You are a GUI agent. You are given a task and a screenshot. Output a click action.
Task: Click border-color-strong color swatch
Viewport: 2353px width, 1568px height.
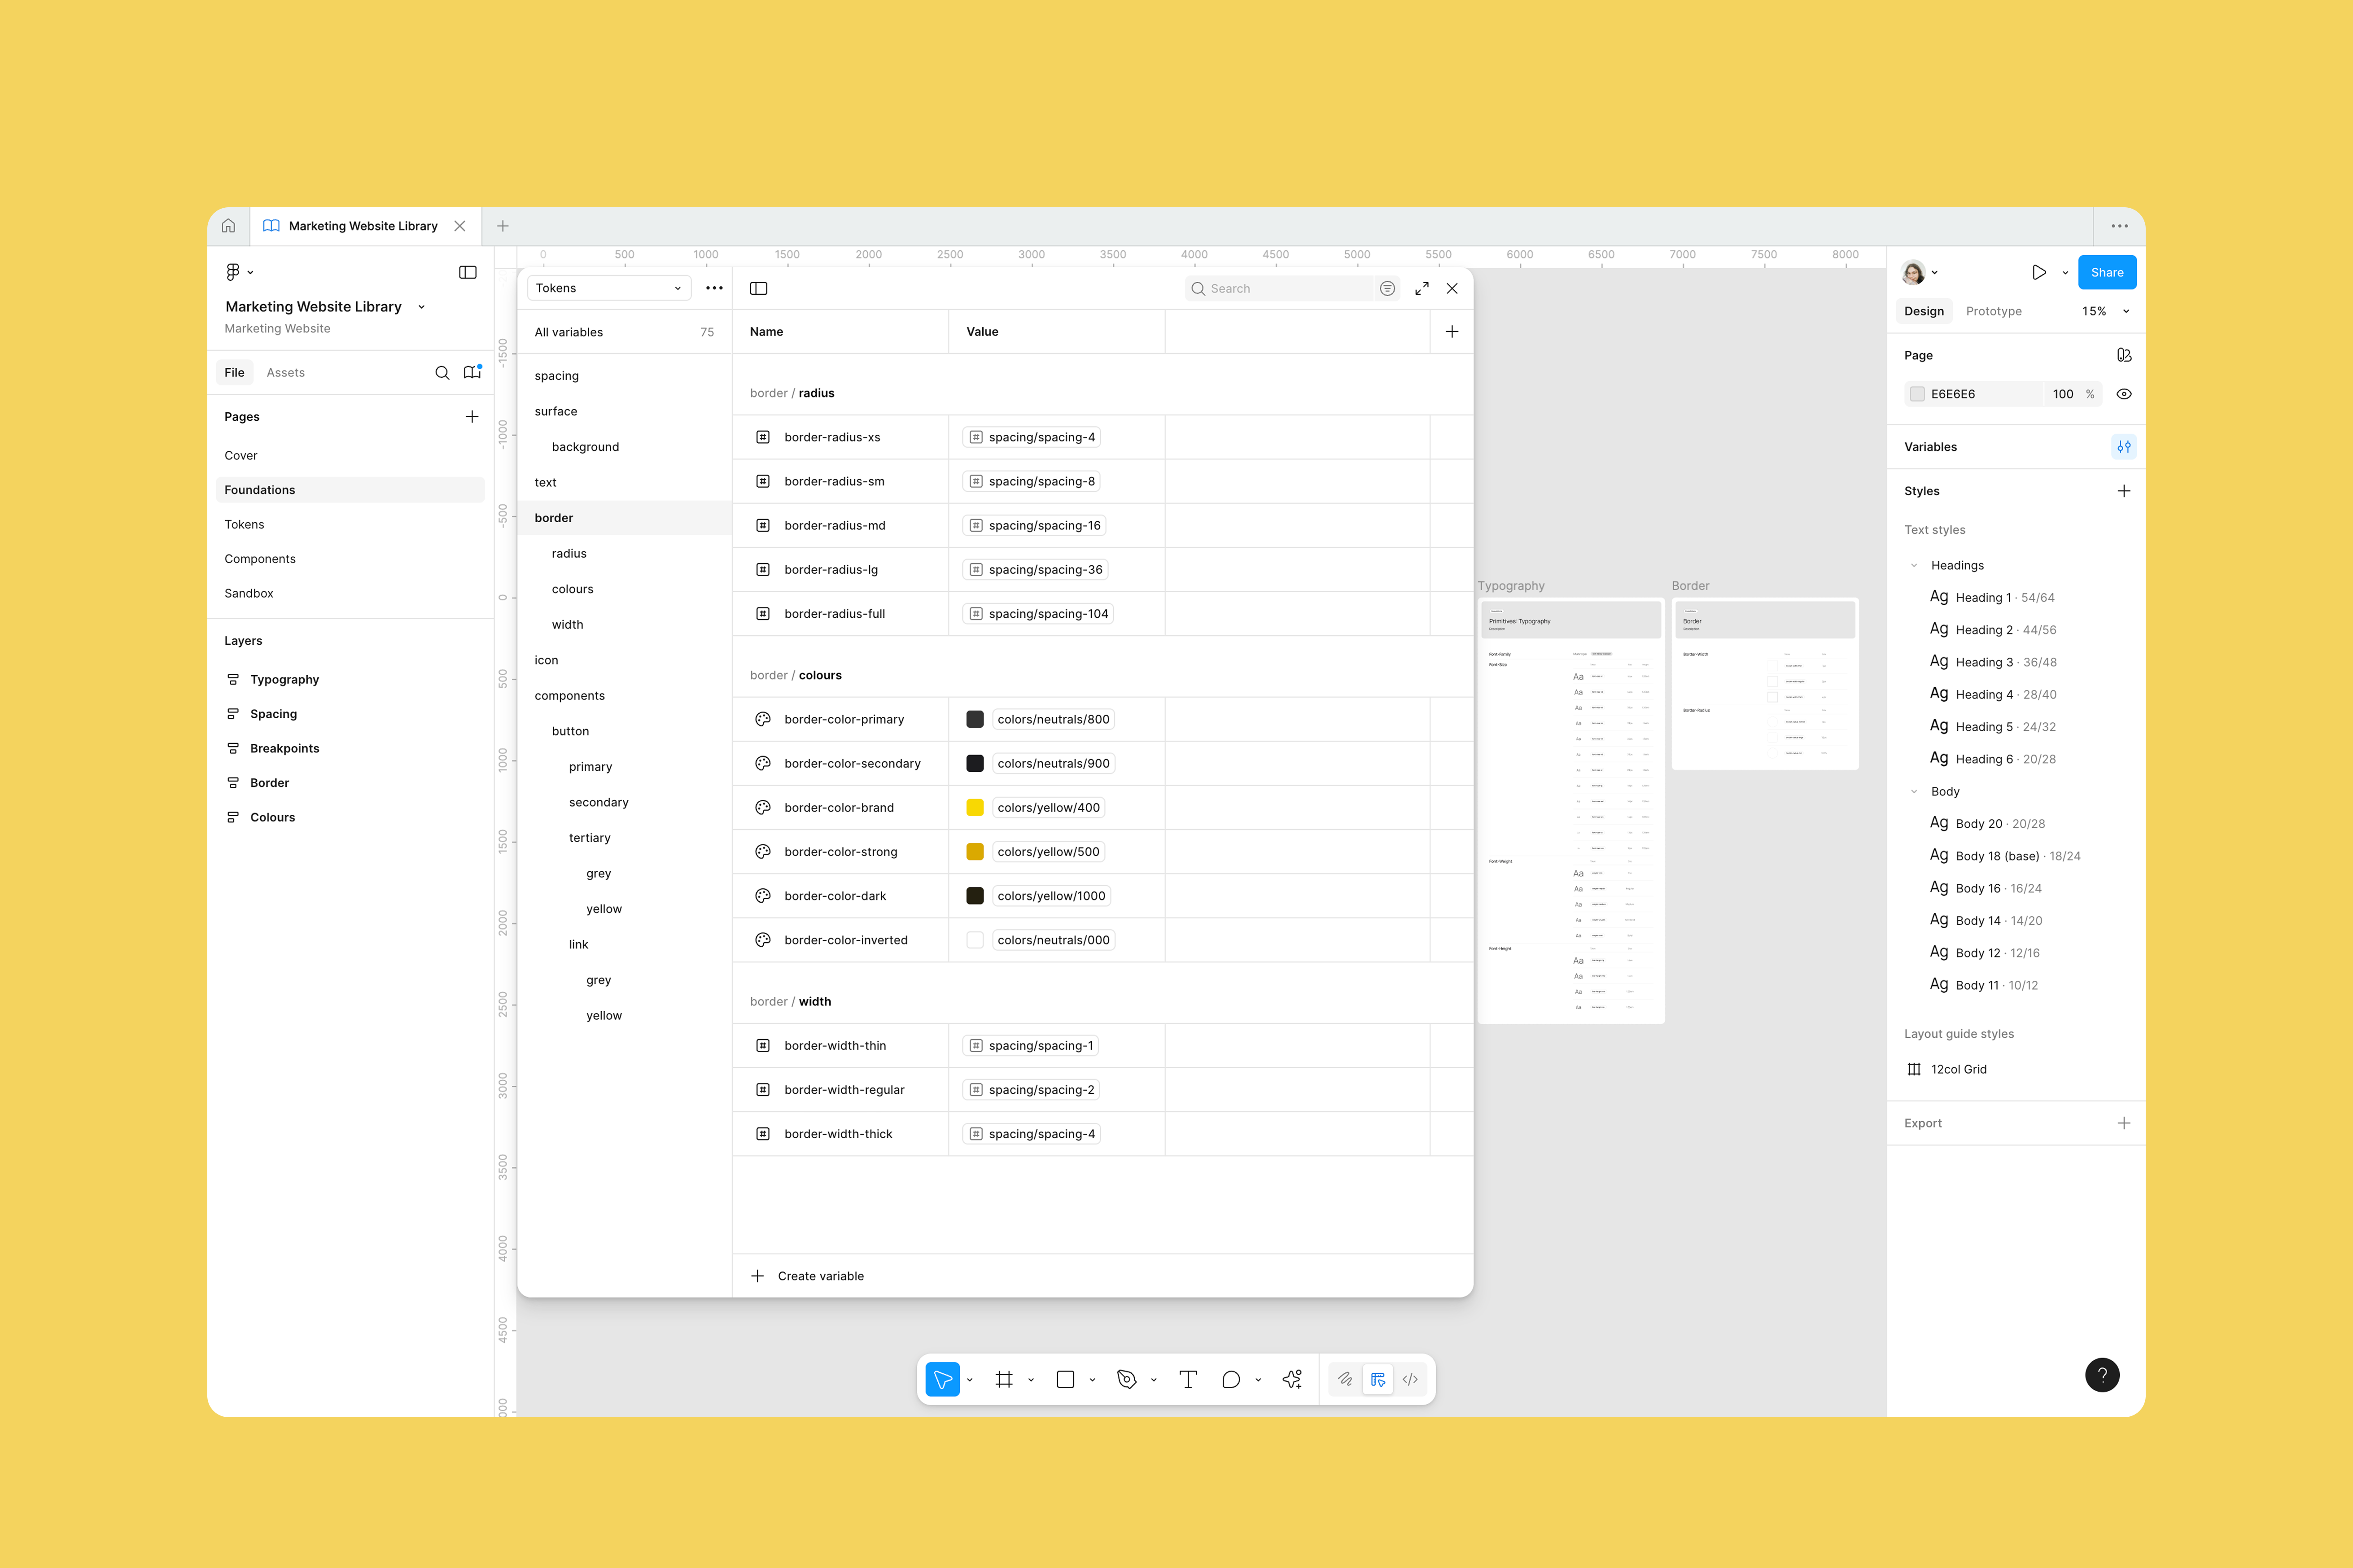(974, 852)
